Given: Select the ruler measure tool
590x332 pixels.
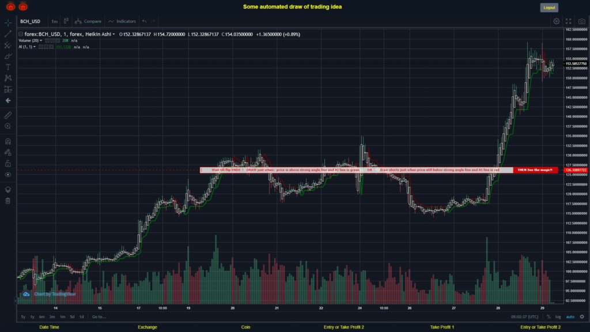Looking at the screenshot, I should pyautogui.click(x=8, y=115).
